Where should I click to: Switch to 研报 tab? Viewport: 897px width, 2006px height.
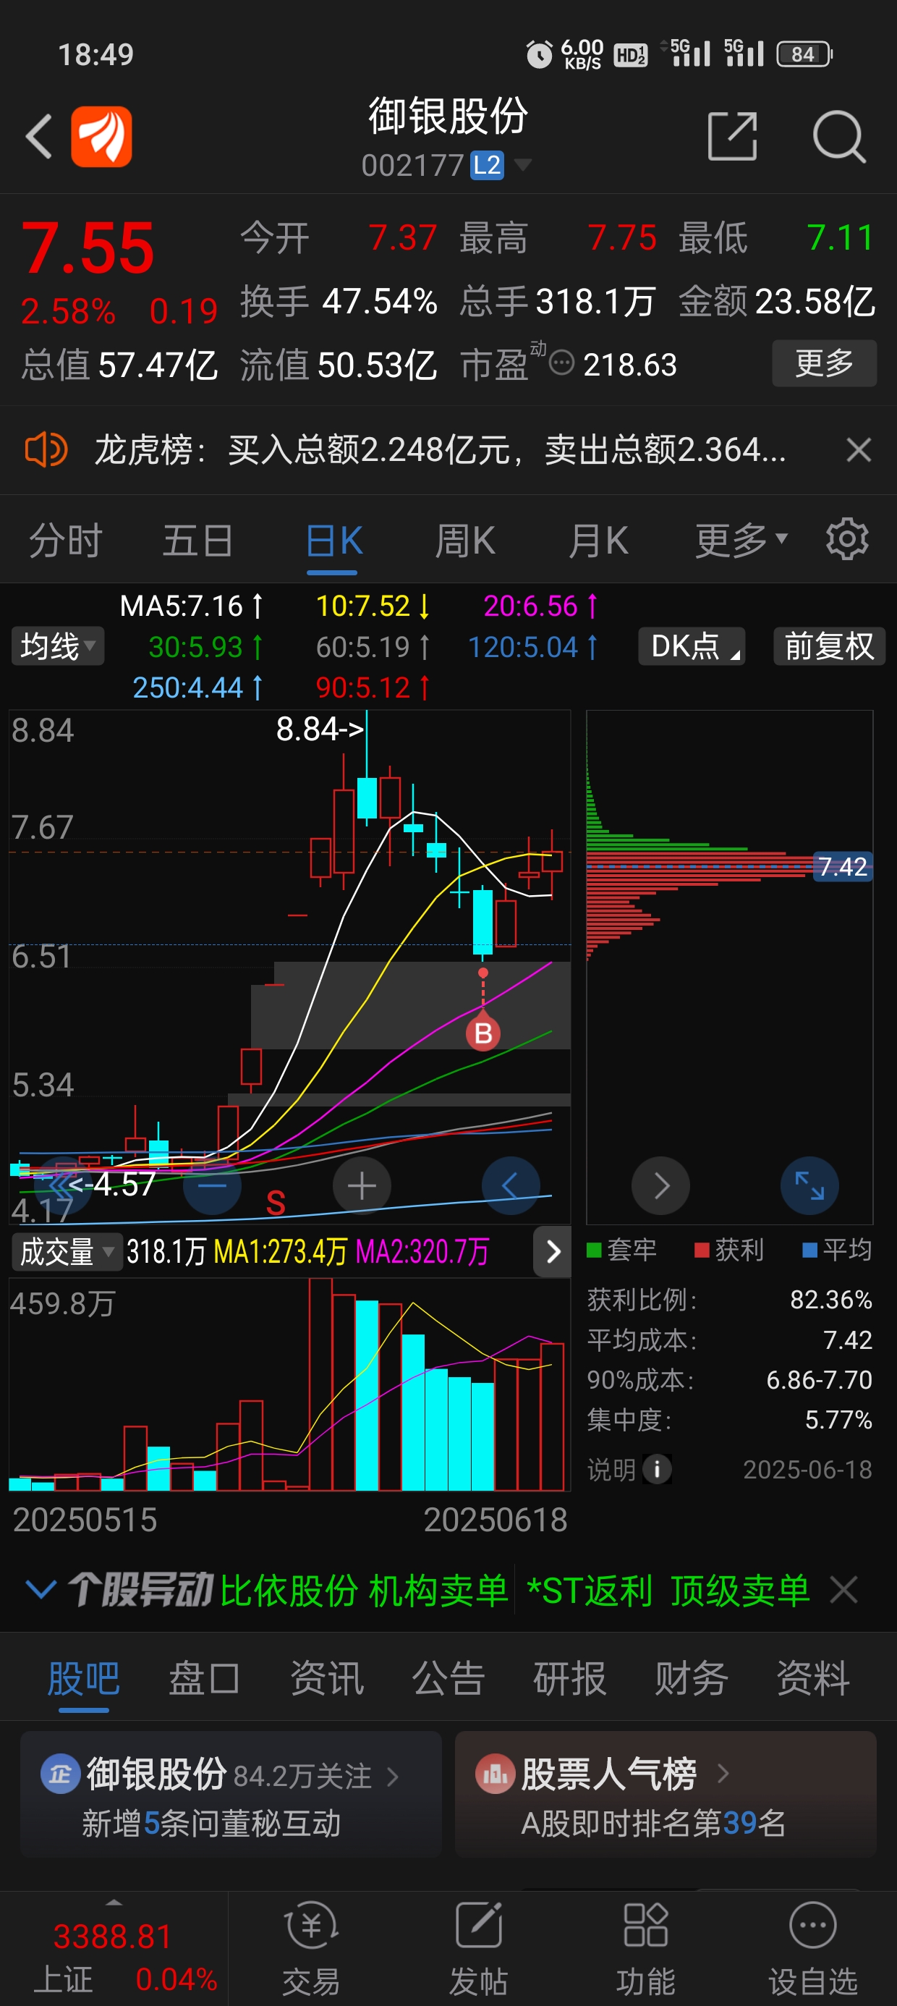click(570, 1678)
